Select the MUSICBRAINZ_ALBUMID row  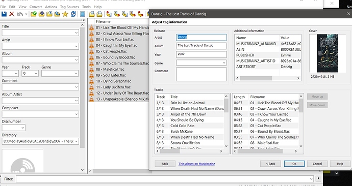click(x=268, y=44)
